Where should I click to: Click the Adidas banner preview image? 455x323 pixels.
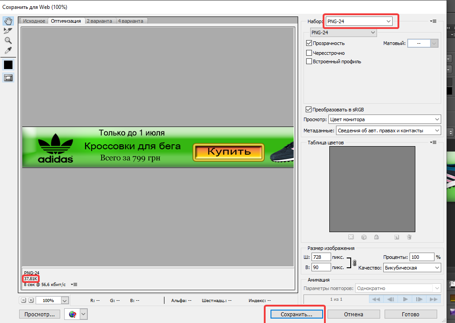[x=158, y=147]
